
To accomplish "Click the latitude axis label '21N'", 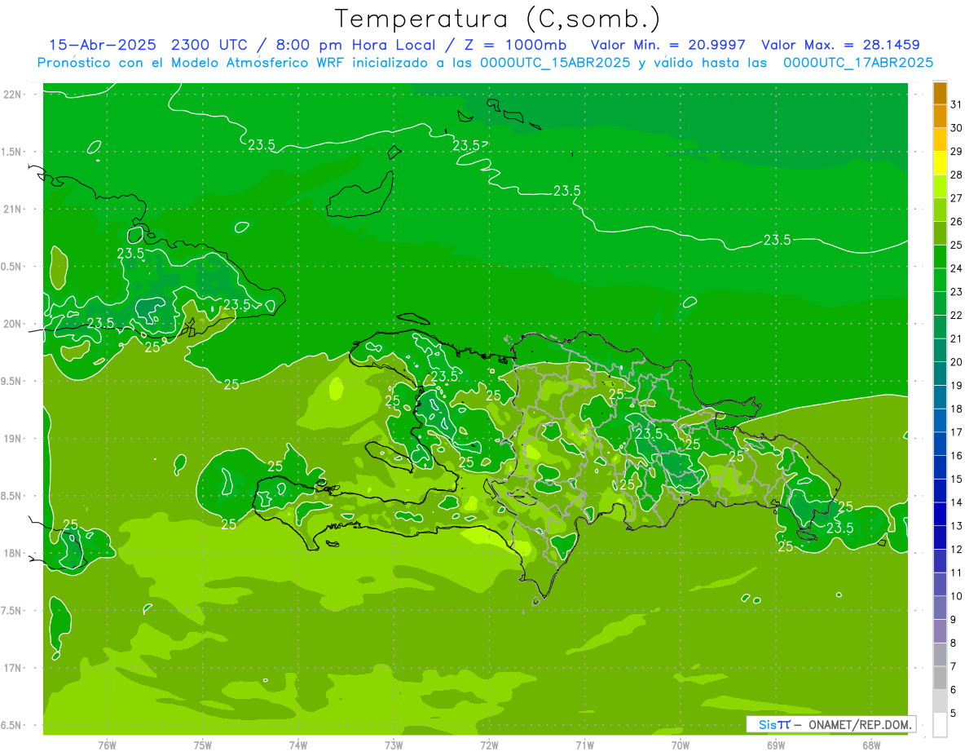I will pos(13,210).
